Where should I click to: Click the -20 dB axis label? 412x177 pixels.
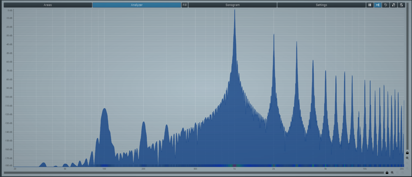click(x=10, y=27)
